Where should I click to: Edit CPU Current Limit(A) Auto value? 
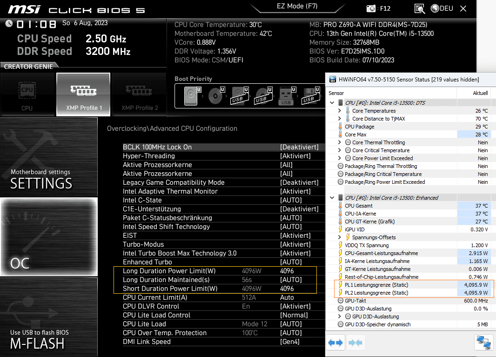[x=287, y=297]
